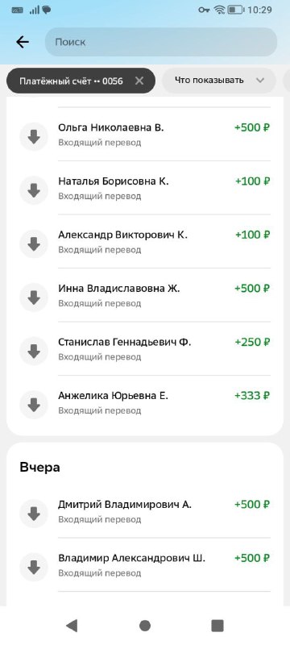Tap the back arrow icon

point(23,42)
